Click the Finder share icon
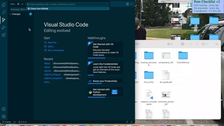This screenshot has height=126, width=224. tap(191, 44)
